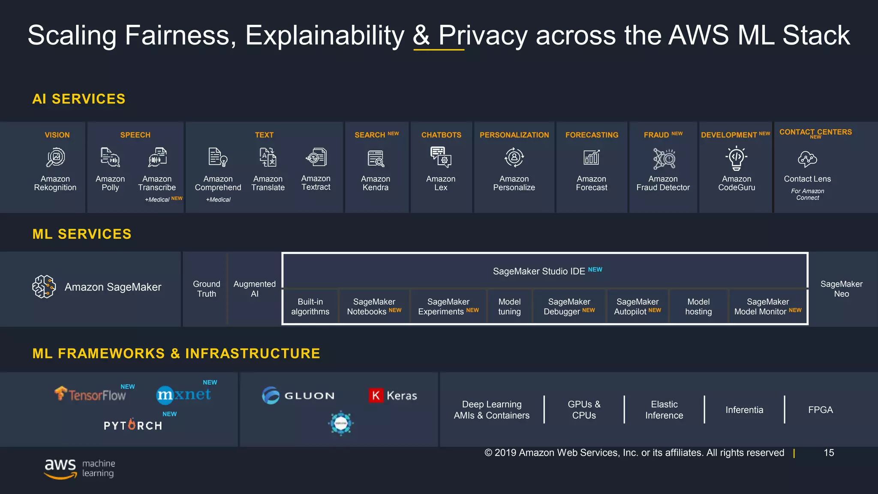Select the Inferentia item
The height and width of the screenshot is (494, 878).
pyautogui.click(x=744, y=410)
